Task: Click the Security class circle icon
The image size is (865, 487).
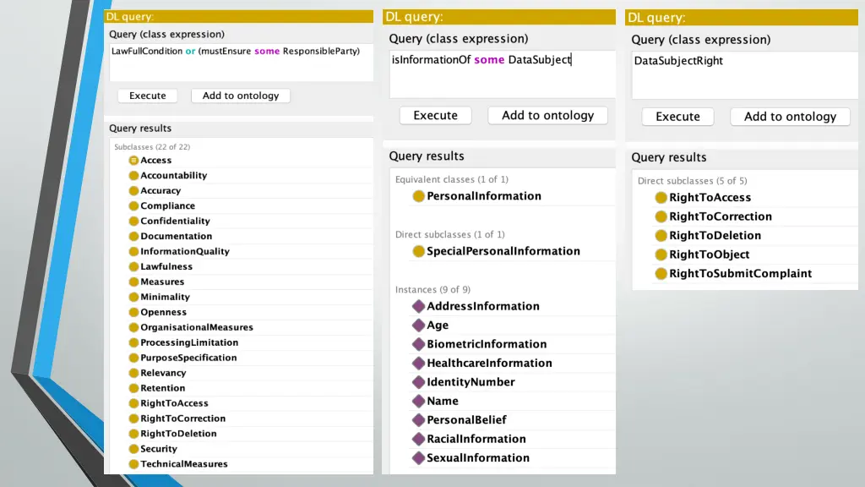Action: [133, 449]
